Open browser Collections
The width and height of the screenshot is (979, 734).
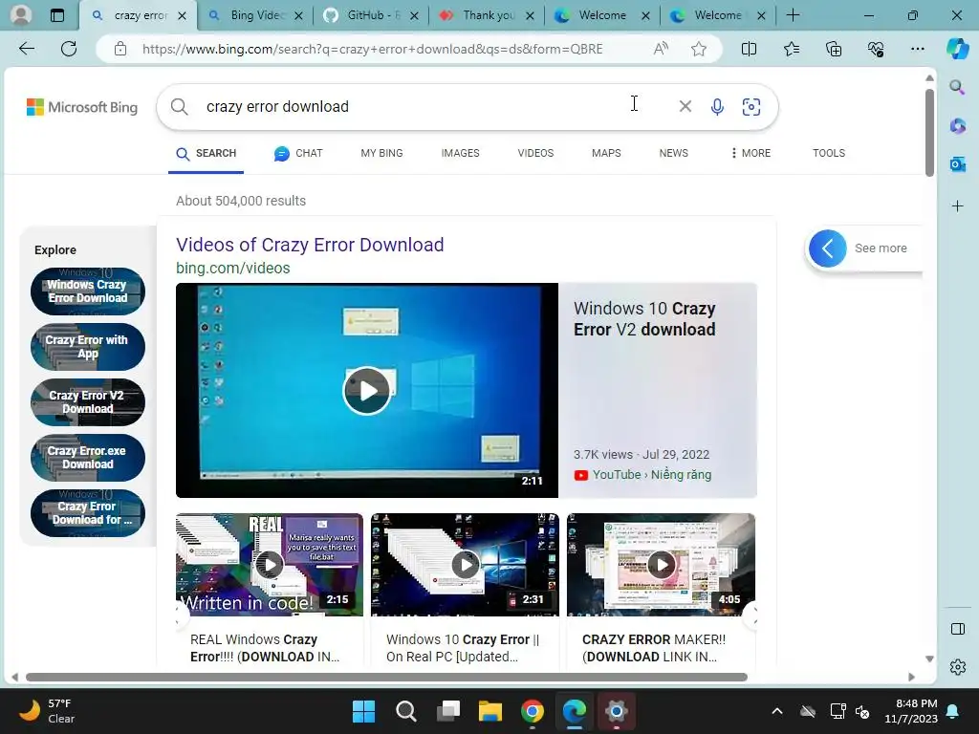[834, 49]
